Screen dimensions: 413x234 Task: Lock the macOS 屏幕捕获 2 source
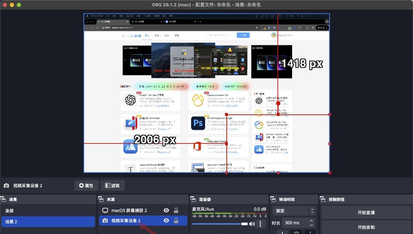[x=176, y=210]
